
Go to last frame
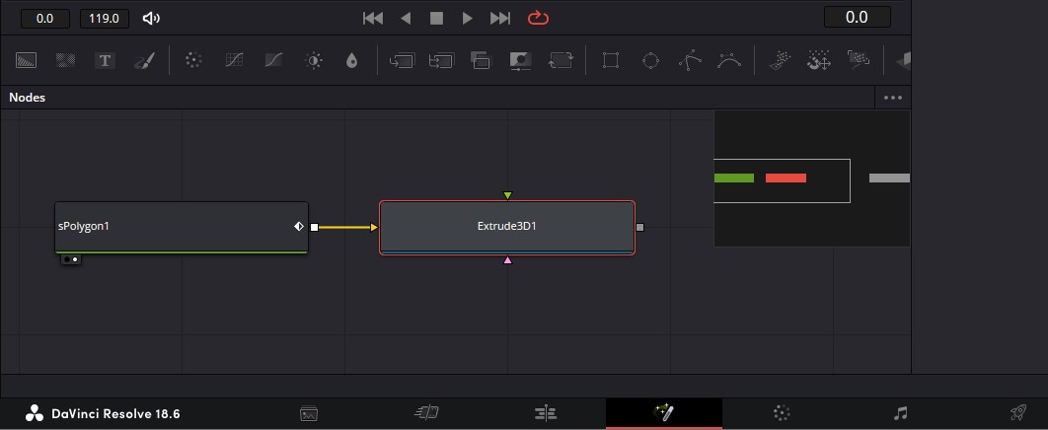[500, 18]
